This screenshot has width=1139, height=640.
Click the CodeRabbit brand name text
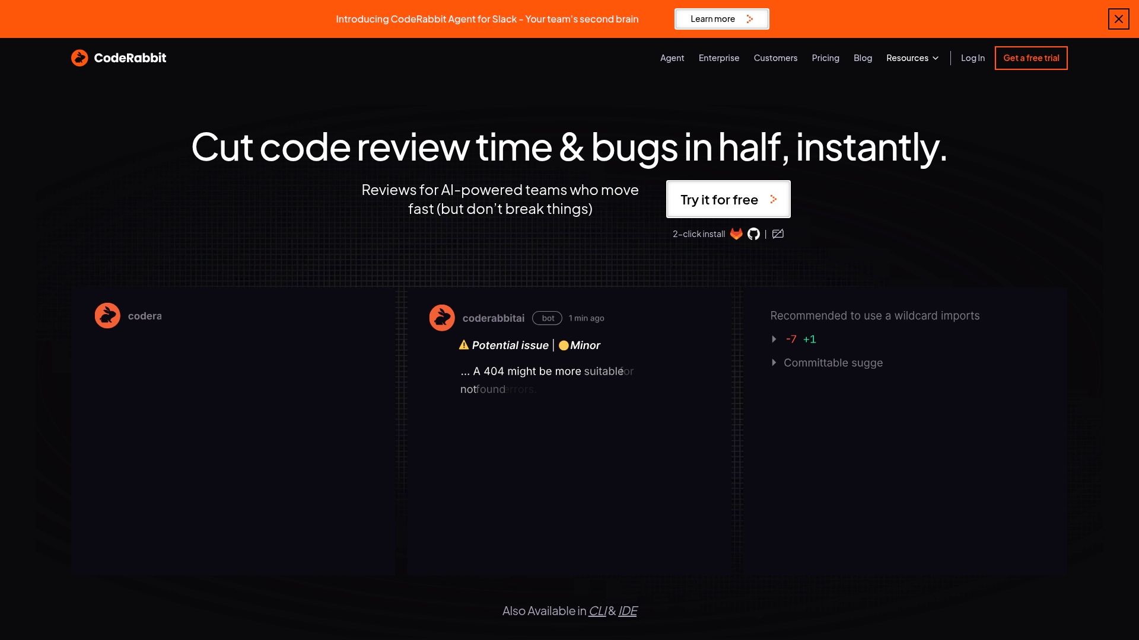click(x=130, y=58)
